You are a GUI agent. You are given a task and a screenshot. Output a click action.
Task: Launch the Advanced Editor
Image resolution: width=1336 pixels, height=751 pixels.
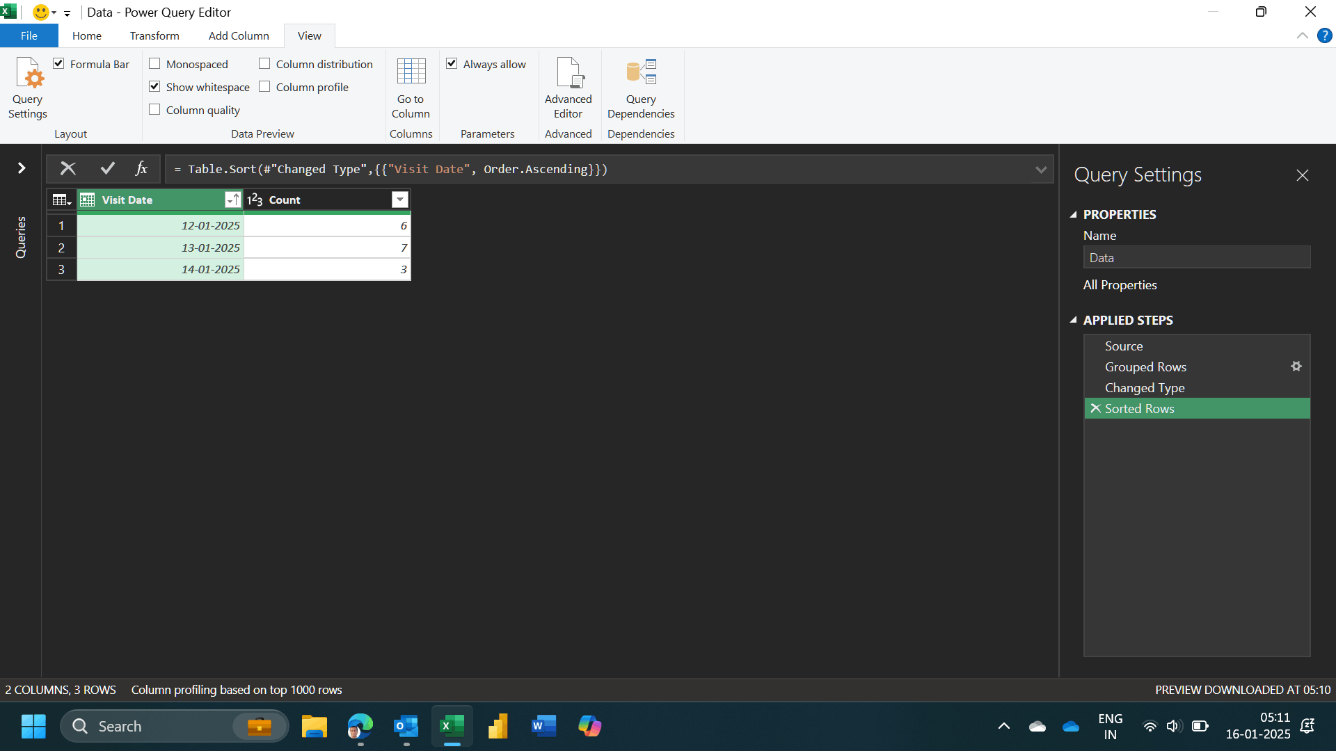pyautogui.click(x=568, y=88)
